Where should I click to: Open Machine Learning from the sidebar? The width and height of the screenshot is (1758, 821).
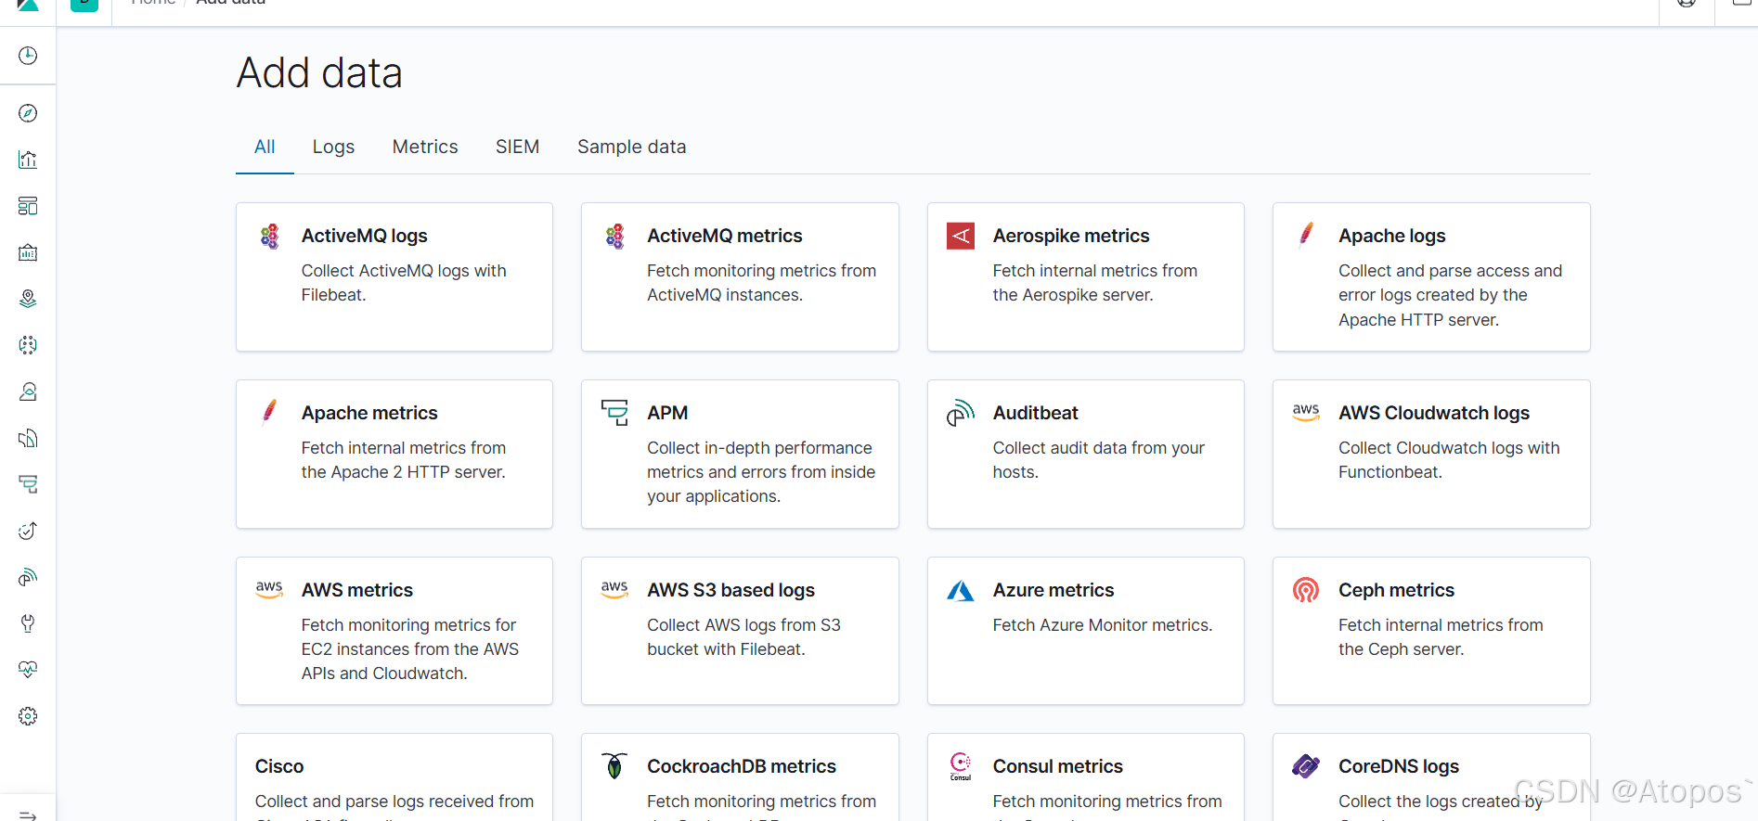[28, 345]
